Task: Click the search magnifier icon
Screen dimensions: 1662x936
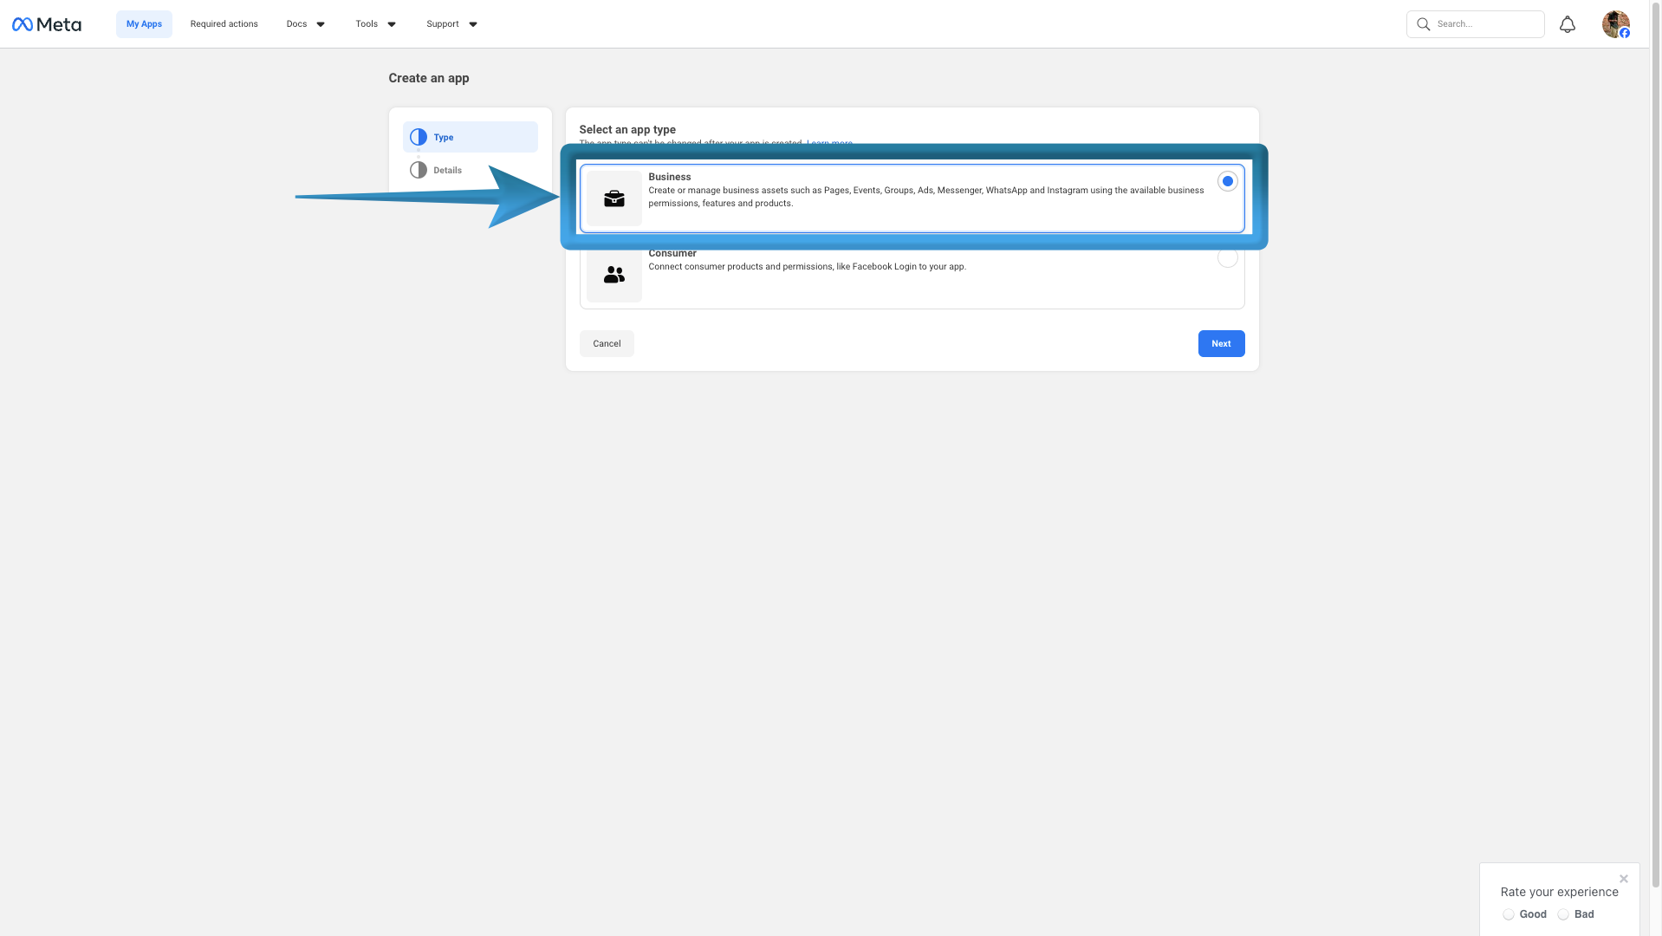Action: tap(1423, 24)
